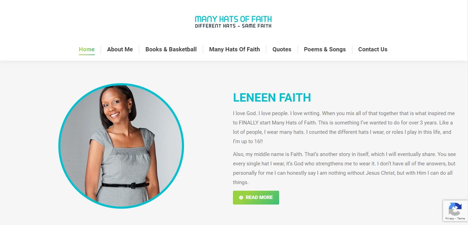Click the circular portrait photo of Leneen

click(x=121, y=146)
